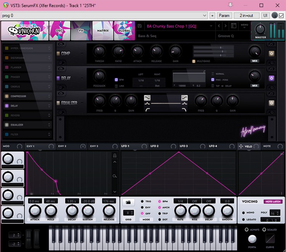The height and width of the screenshot is (252, 286).
Task: Go to the next preset with right arrow
Action: click(226, 26)
